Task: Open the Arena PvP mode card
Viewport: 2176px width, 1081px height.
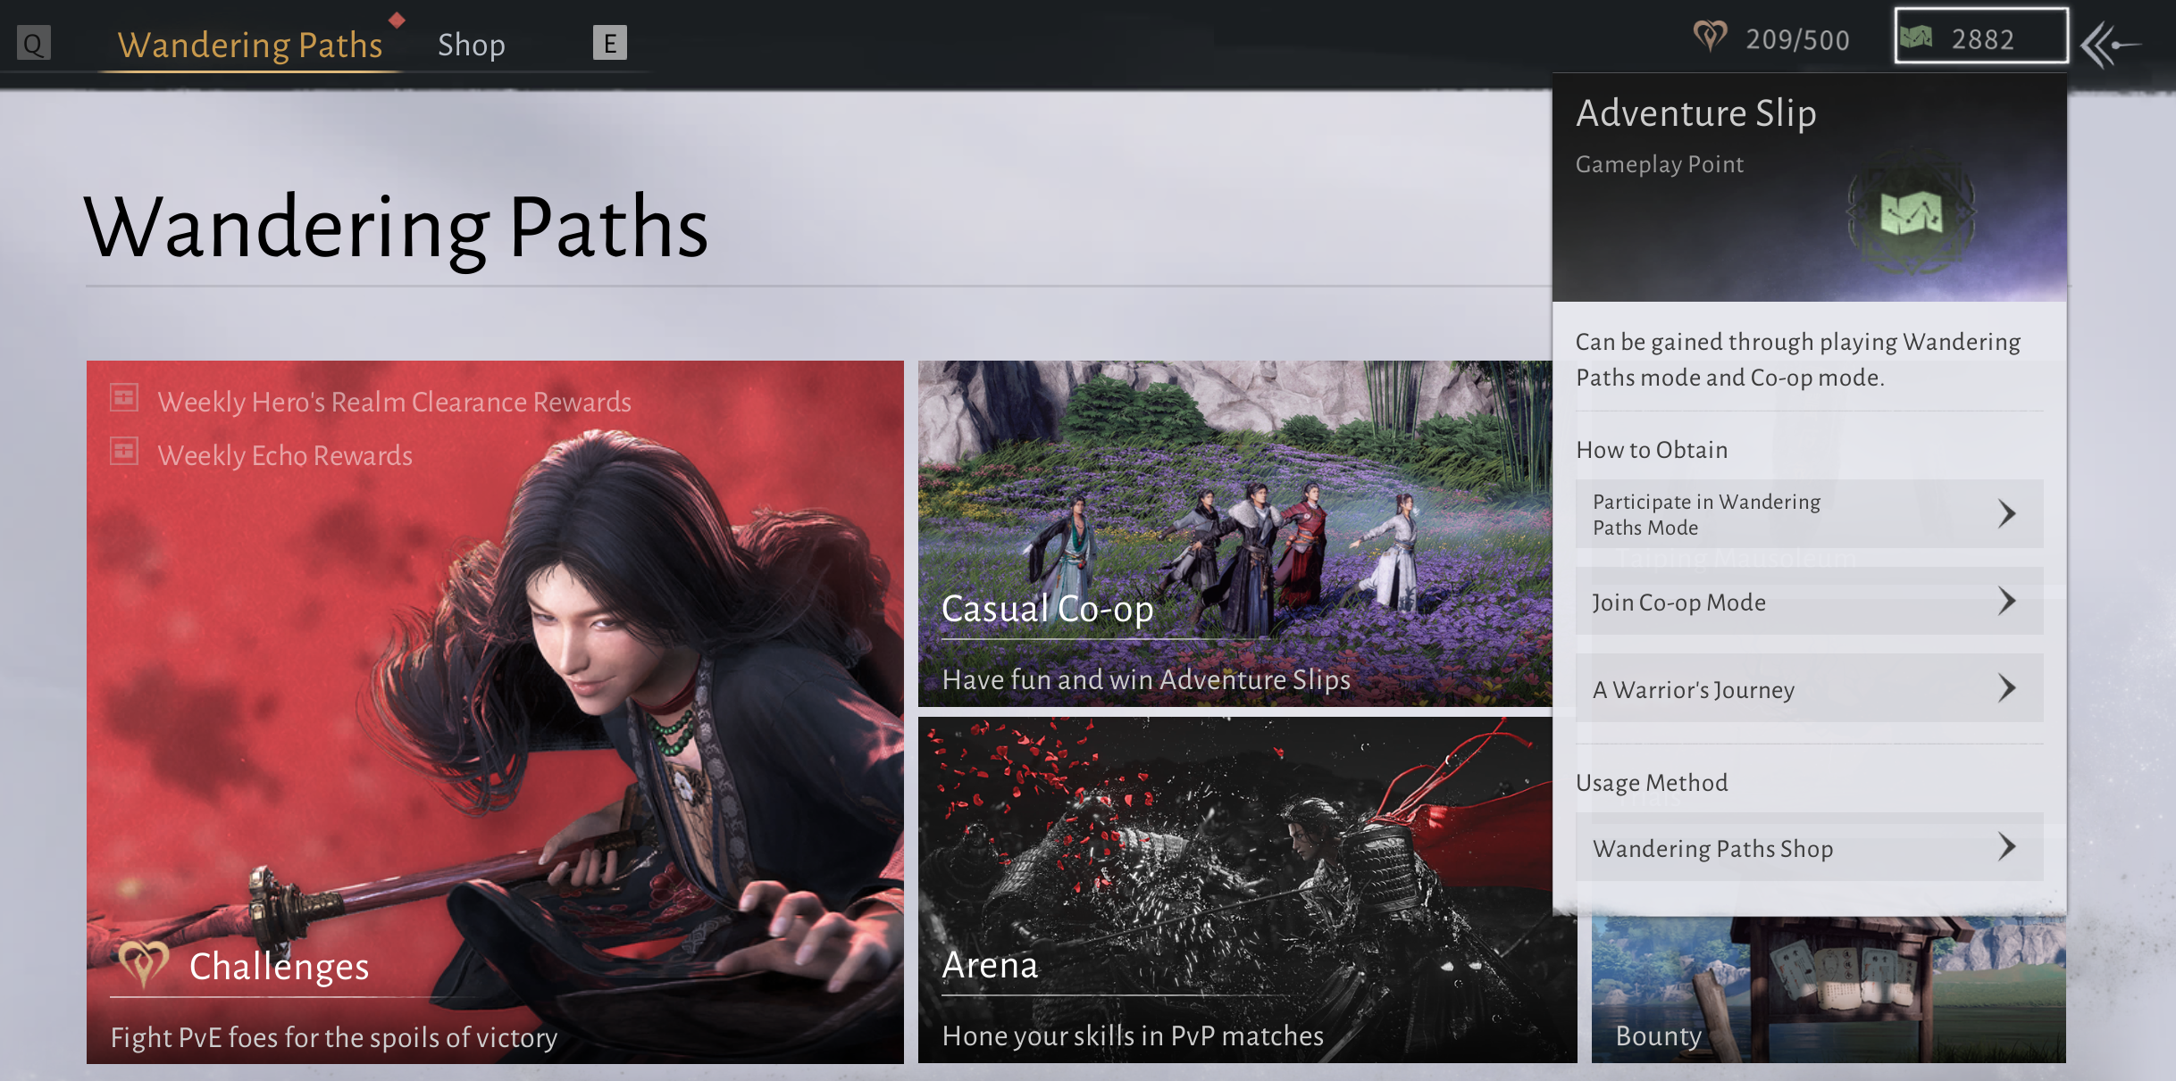Action: point(1246,889)
